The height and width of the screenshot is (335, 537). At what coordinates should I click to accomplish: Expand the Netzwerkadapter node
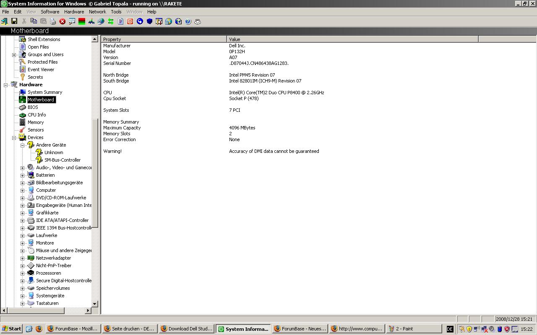click(x=23, y=258)
